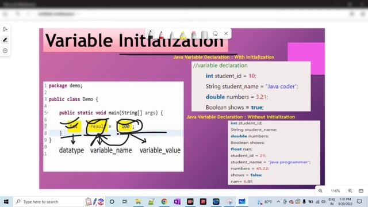Open the 87°F weather widget
Image resolution: width=368 pixels, height=207 pixels.
264,202
